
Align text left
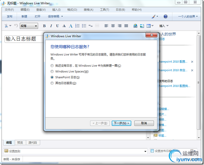click(x=106, y=26)
